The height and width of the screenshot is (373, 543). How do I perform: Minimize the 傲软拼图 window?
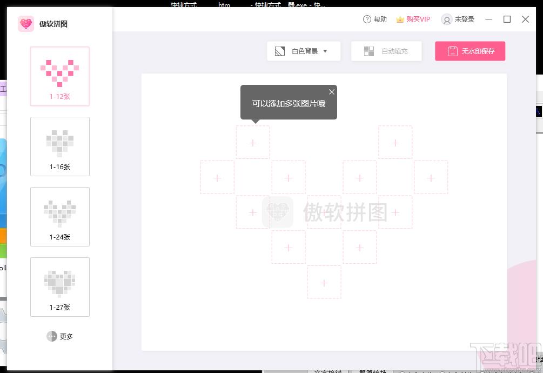[x=488, y=19]
